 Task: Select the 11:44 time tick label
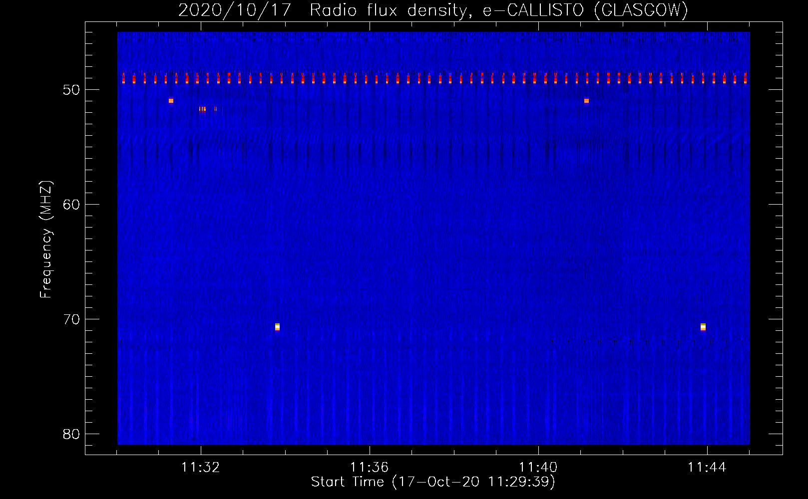[707, 467]
